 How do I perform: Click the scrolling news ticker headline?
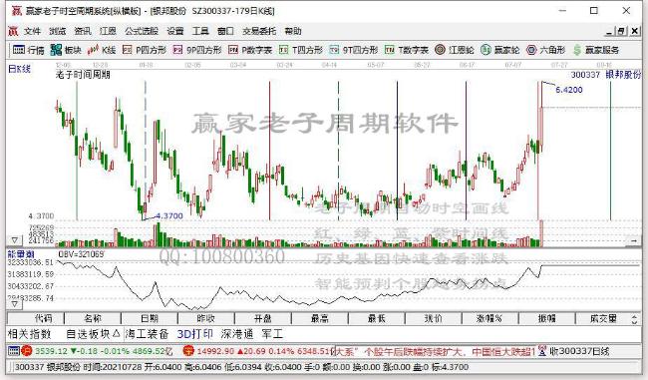click(x=436, y=351)
